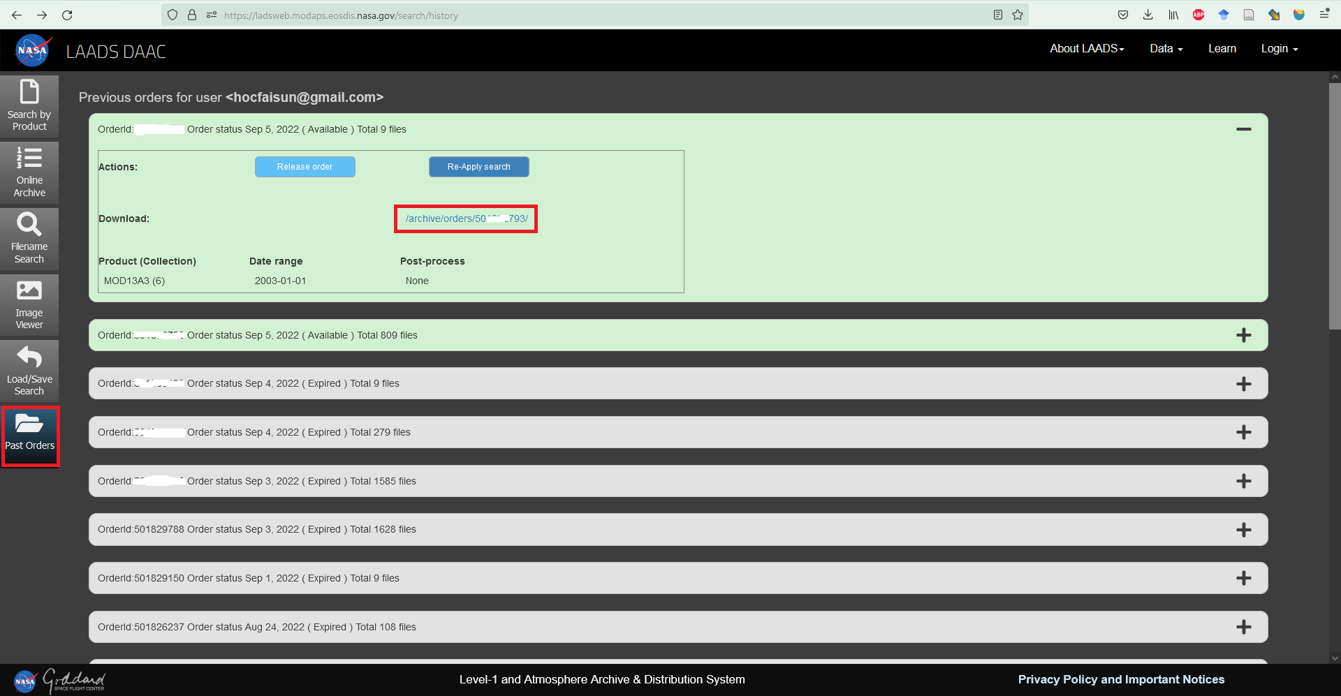Toggle reader view icon in address bar
This screenshot has height=696, width=1341.
click(x=998, y=15)
